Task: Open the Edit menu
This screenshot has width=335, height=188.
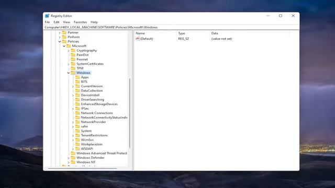Action: click(57, 22)
